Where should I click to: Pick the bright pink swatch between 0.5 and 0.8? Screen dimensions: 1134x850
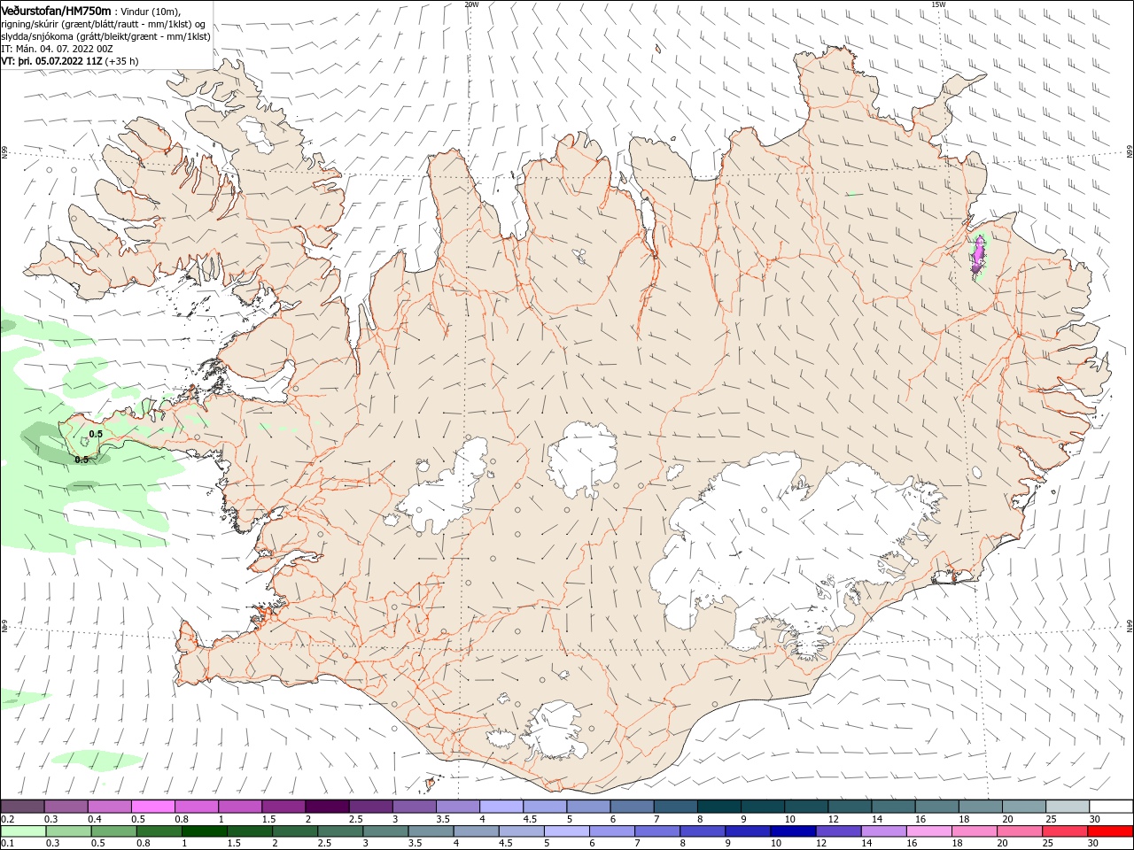tap(152, 807)
